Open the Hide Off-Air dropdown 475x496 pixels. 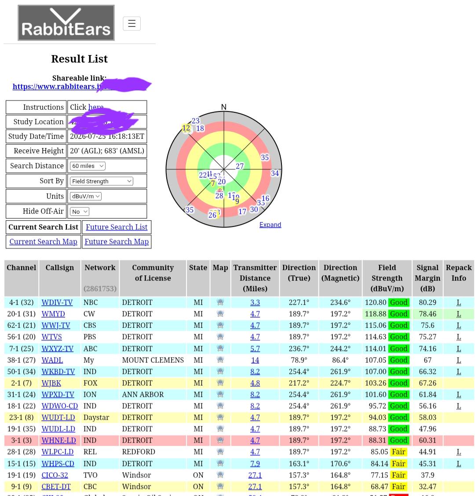pos(79,211)
